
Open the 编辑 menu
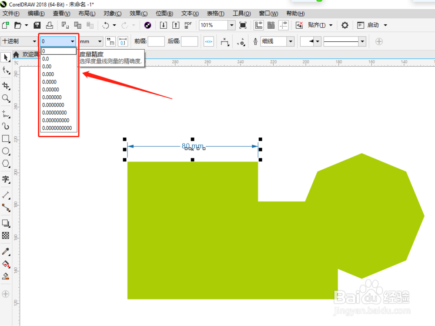click(36, 13)
